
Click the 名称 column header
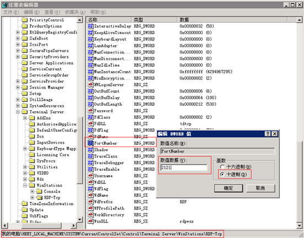pos(109,20)
